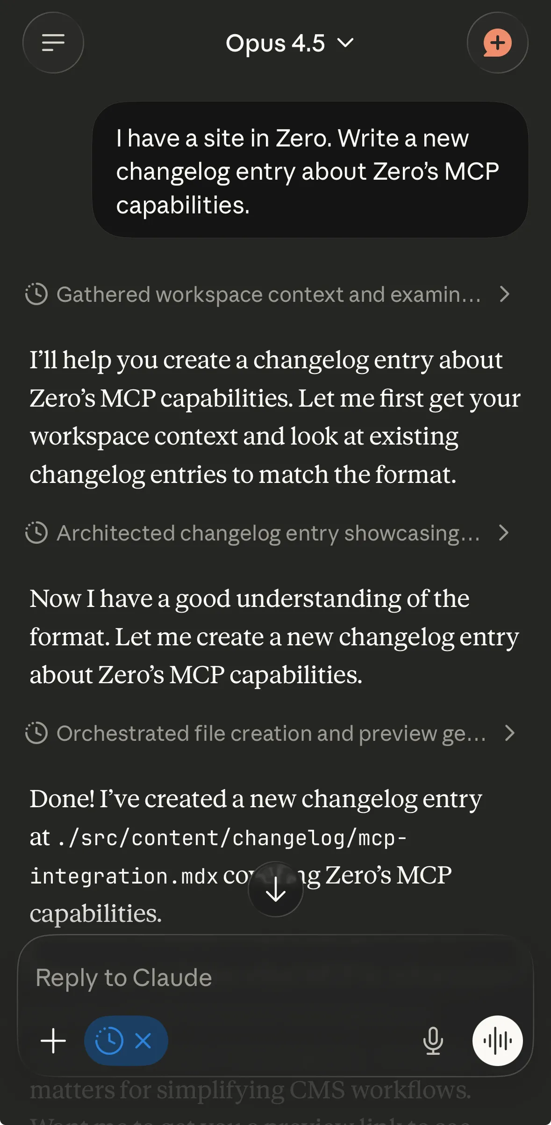Open 'Orchestrated file creation and preview' summary
Viewport: 551px width, 1125px height.
click(x=271, y=734)
